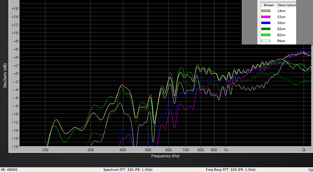This screenshot has width=313, height=172.
Task: Select the 50on description row
Action: click(281, 23)
